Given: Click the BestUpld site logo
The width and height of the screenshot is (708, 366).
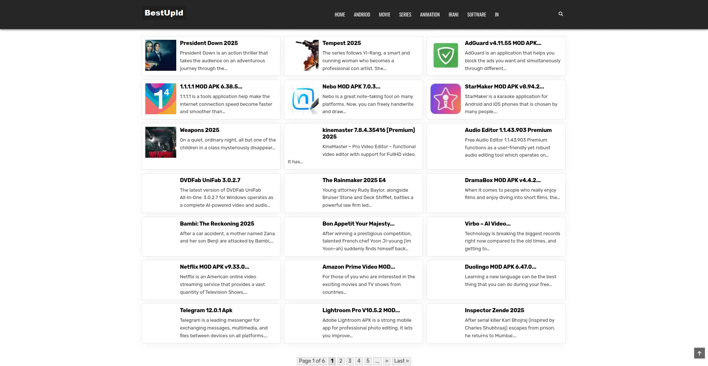Looking at the screenshot, I should point(164,13).
